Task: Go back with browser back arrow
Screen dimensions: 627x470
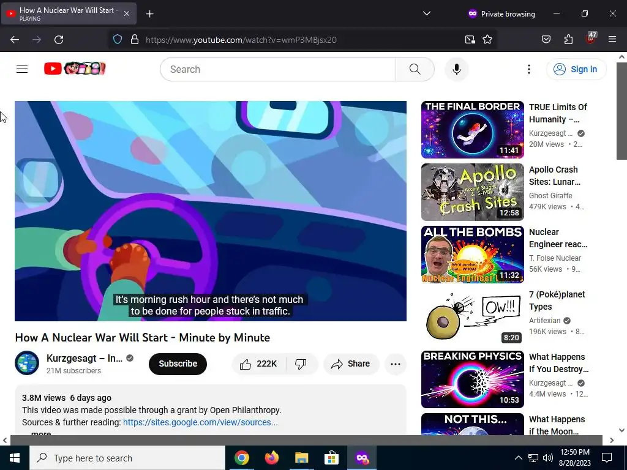Action: (15, 40)
